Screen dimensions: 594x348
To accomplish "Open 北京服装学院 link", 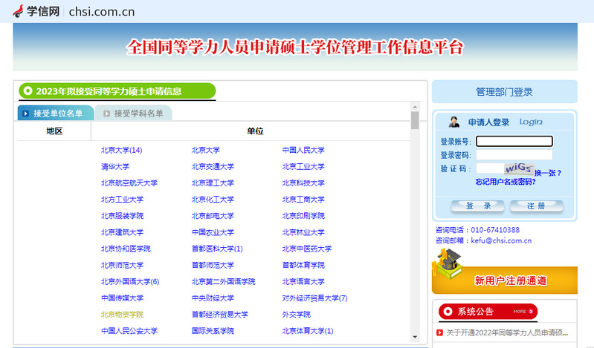I will 122,216.
